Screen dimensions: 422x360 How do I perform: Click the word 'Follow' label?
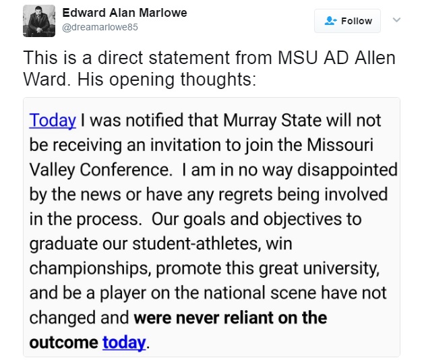(x=357, y=21)
